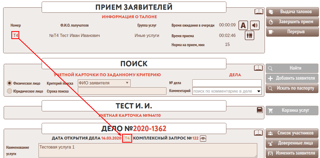The height and width of the screenshot is (158, 320).
Task: Click the Перерыв button
Action: click(x=292, y=32)
